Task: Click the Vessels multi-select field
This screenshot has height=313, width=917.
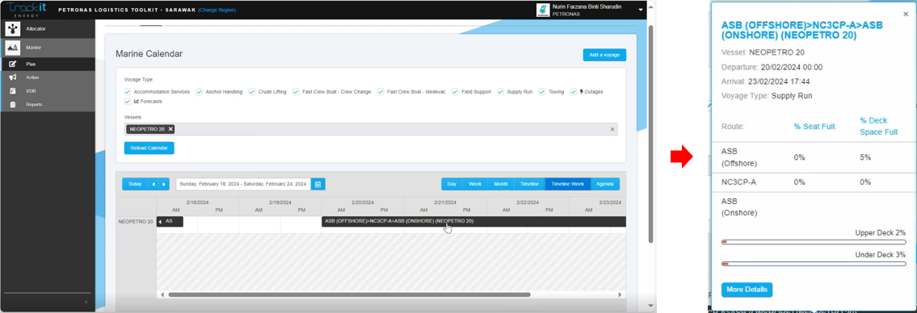Action: click(x=371, y=129)
